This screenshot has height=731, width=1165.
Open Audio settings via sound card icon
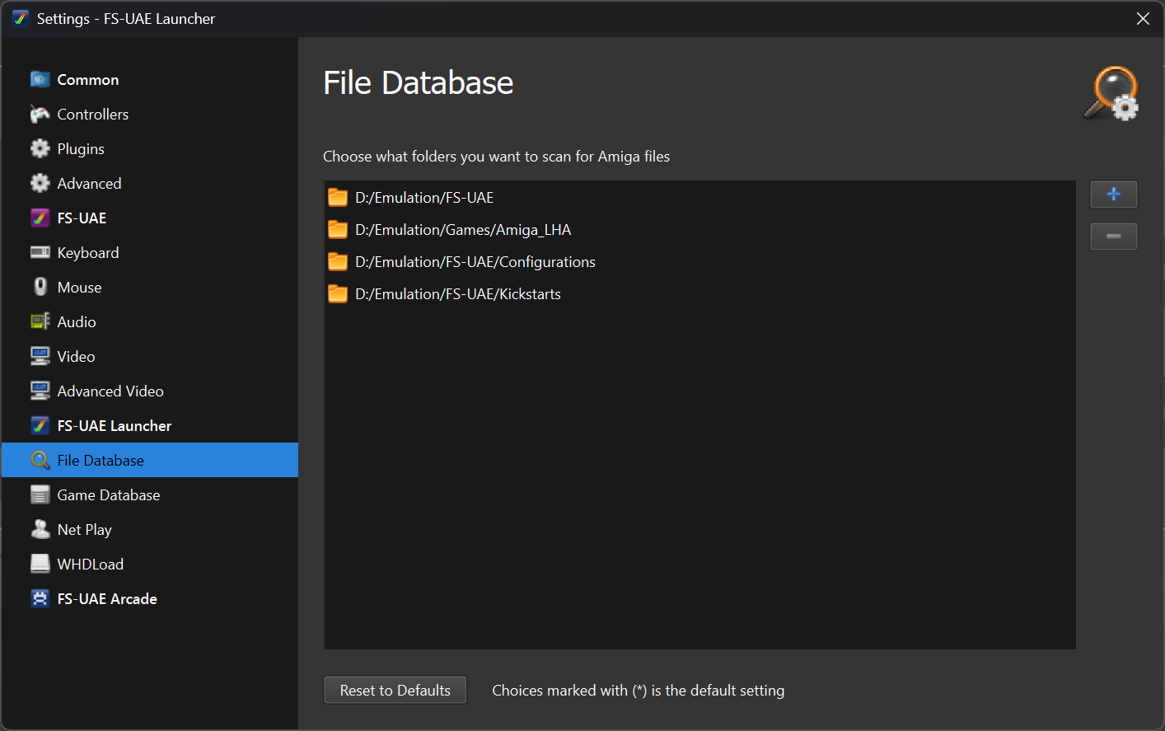40,321
